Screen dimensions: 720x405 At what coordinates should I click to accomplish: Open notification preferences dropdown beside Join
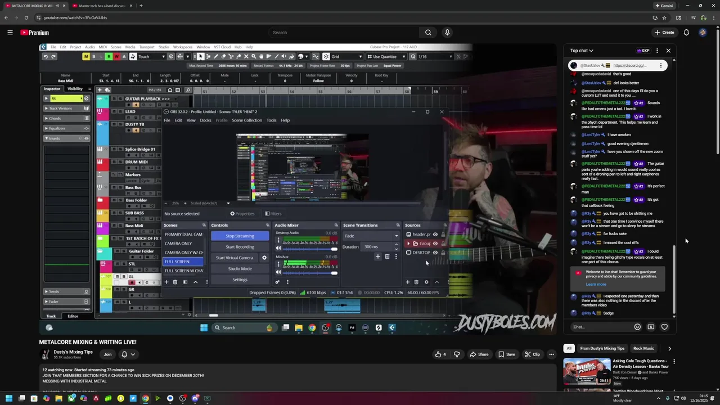pyautogui.click(x=128, y=354)
